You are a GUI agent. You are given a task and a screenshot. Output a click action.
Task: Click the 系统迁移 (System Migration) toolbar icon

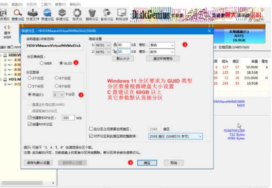[x=121, y=14]
